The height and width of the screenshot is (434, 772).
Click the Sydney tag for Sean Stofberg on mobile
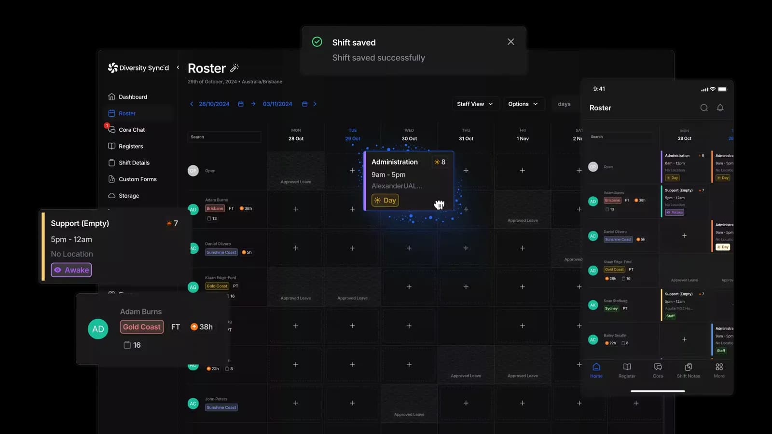(x=611, y=309)
